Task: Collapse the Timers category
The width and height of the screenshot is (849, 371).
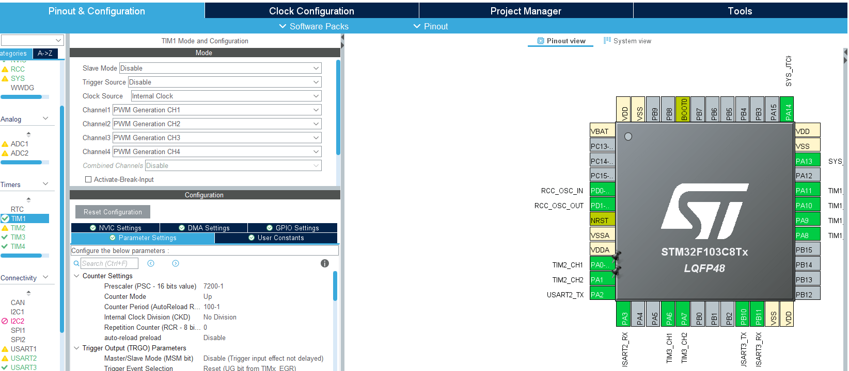Action: click(45, 184)
